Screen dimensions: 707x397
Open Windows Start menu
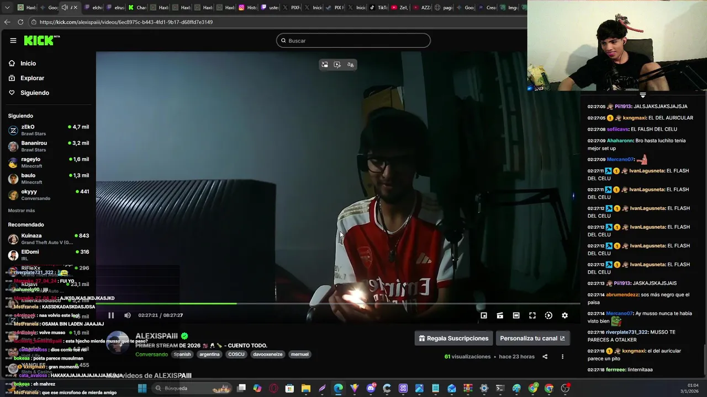pyautogui.click(x=142, y=388)
